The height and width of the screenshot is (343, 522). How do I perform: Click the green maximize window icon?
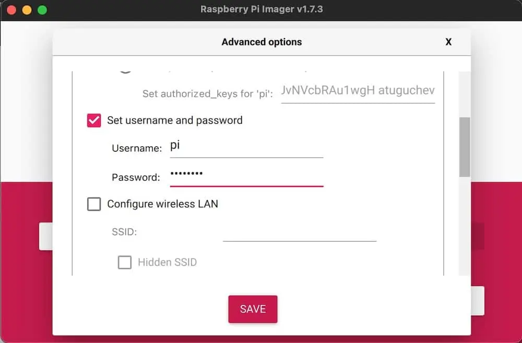[42, 9]
